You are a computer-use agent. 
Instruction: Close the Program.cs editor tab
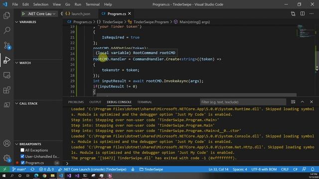130,13
